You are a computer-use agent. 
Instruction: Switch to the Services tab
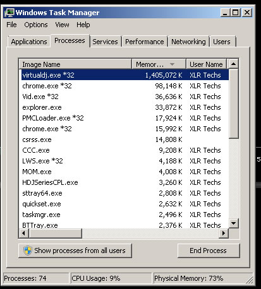coord(105,42)
